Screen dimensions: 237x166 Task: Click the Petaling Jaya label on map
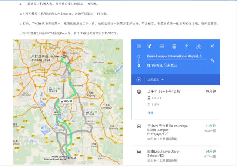coord(40,60)
